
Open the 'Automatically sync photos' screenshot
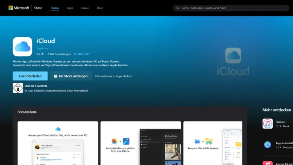coord(141,143)
